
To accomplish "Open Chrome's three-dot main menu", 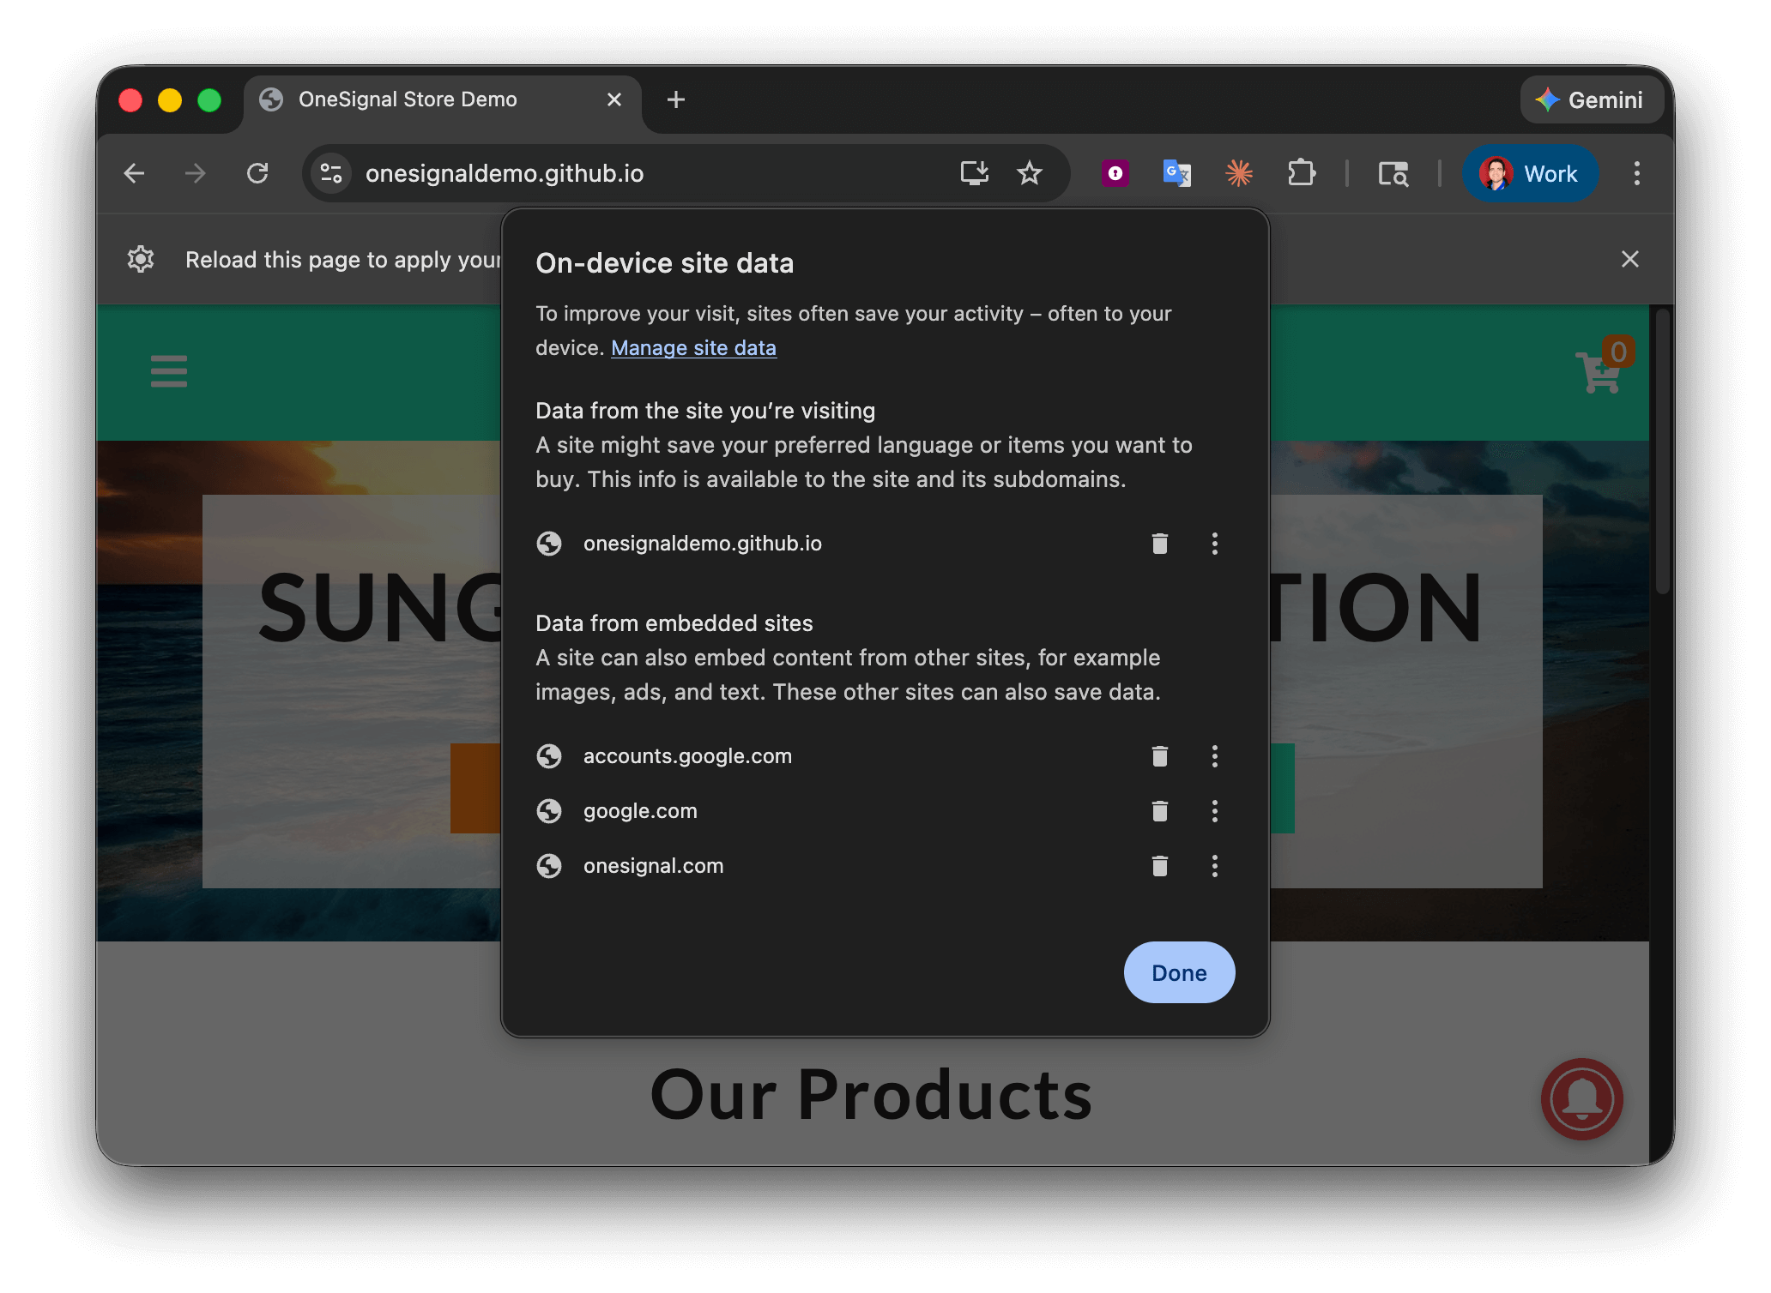I will point(1636,173).
